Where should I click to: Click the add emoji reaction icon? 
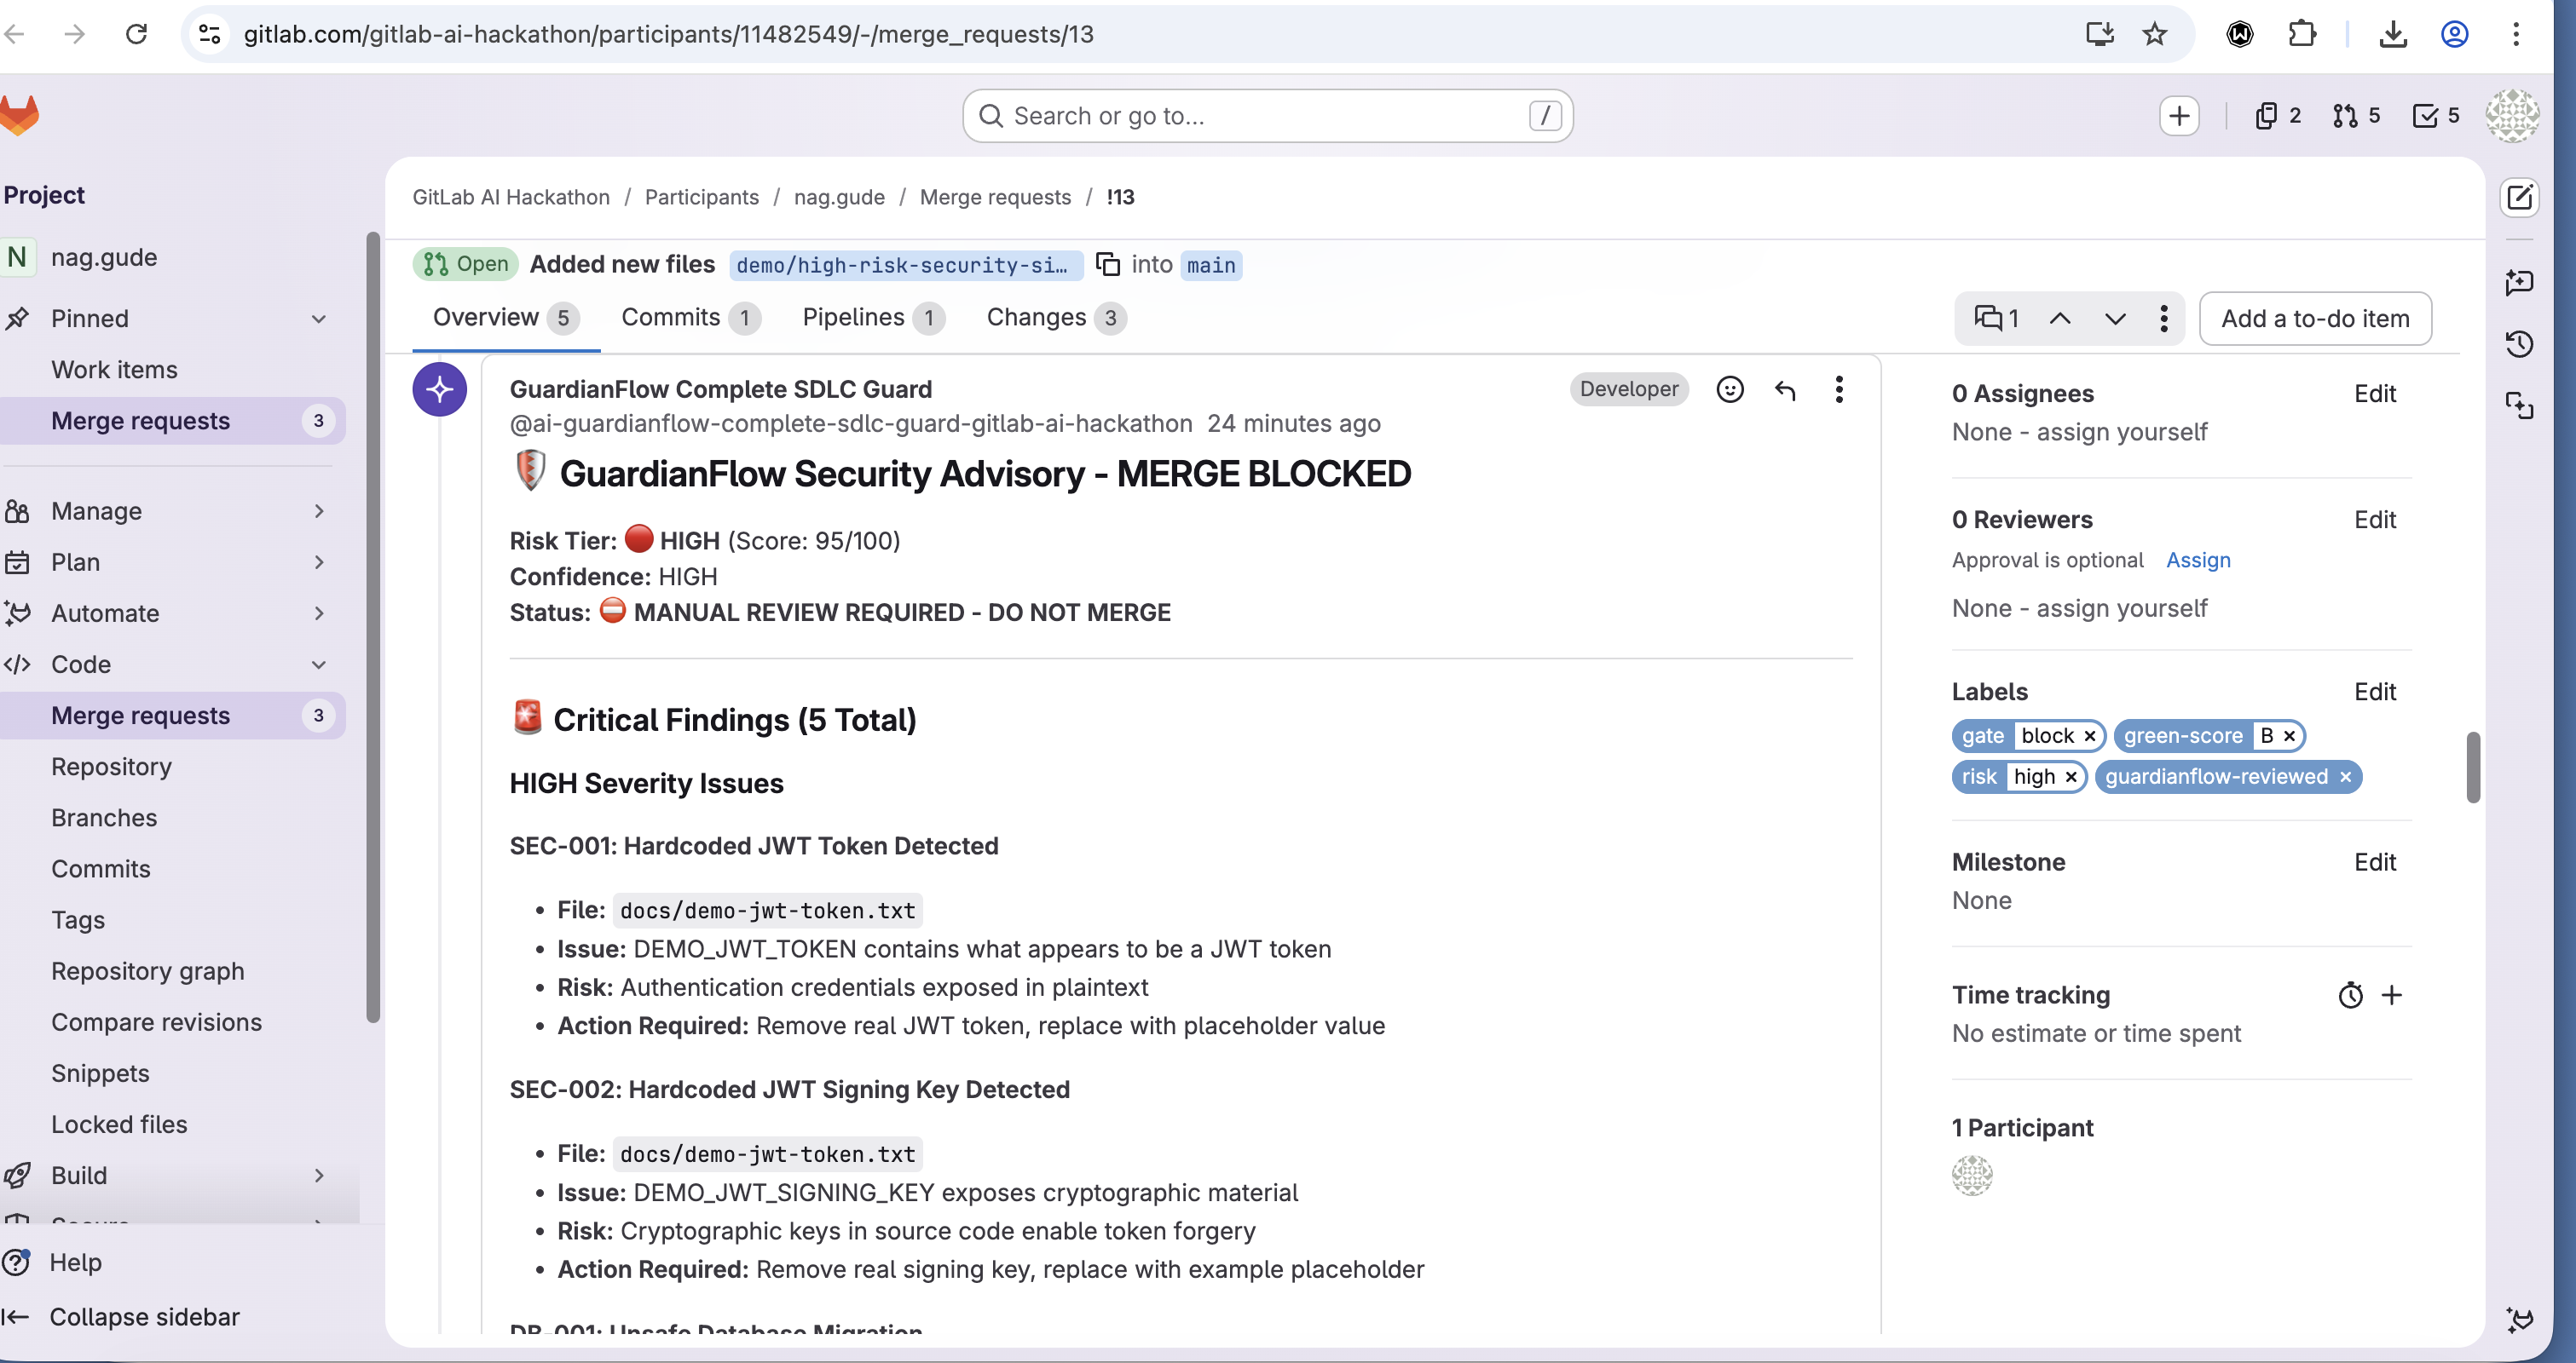[x=1729, y=388]
